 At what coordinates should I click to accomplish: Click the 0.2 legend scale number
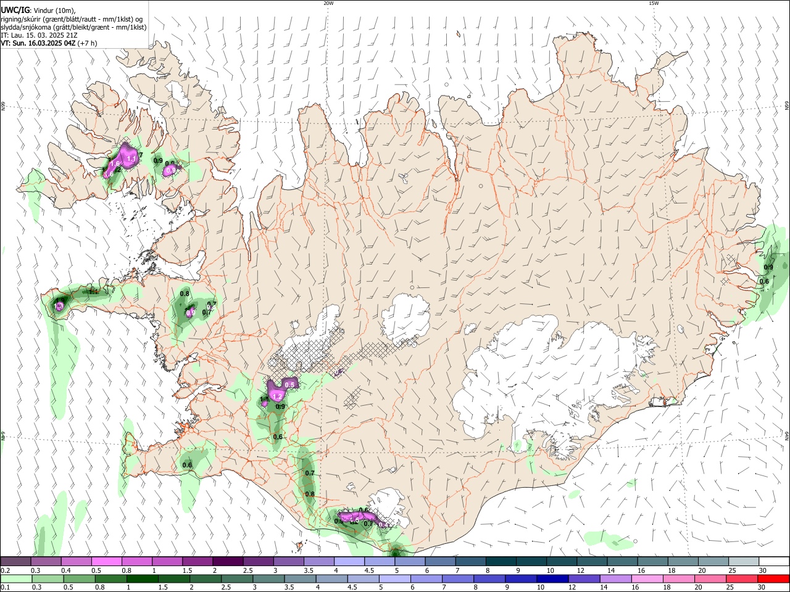tap(4, 571)
